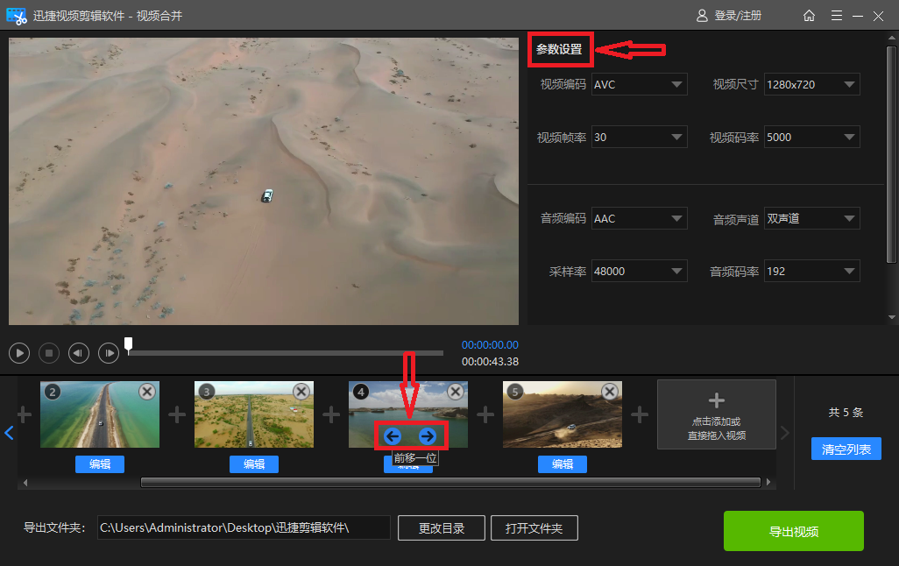Click the 登录/注册 login link
The width and height of the screenshot is (899, 566).
(738, 15)
